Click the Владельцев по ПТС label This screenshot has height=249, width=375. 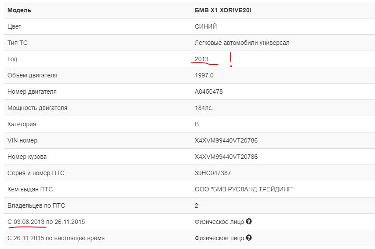tap(36, 205)
